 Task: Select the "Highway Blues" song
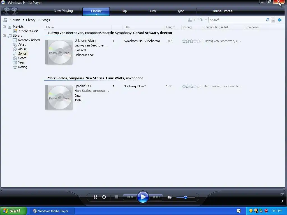pyautogui.click(x=135, y=86)
